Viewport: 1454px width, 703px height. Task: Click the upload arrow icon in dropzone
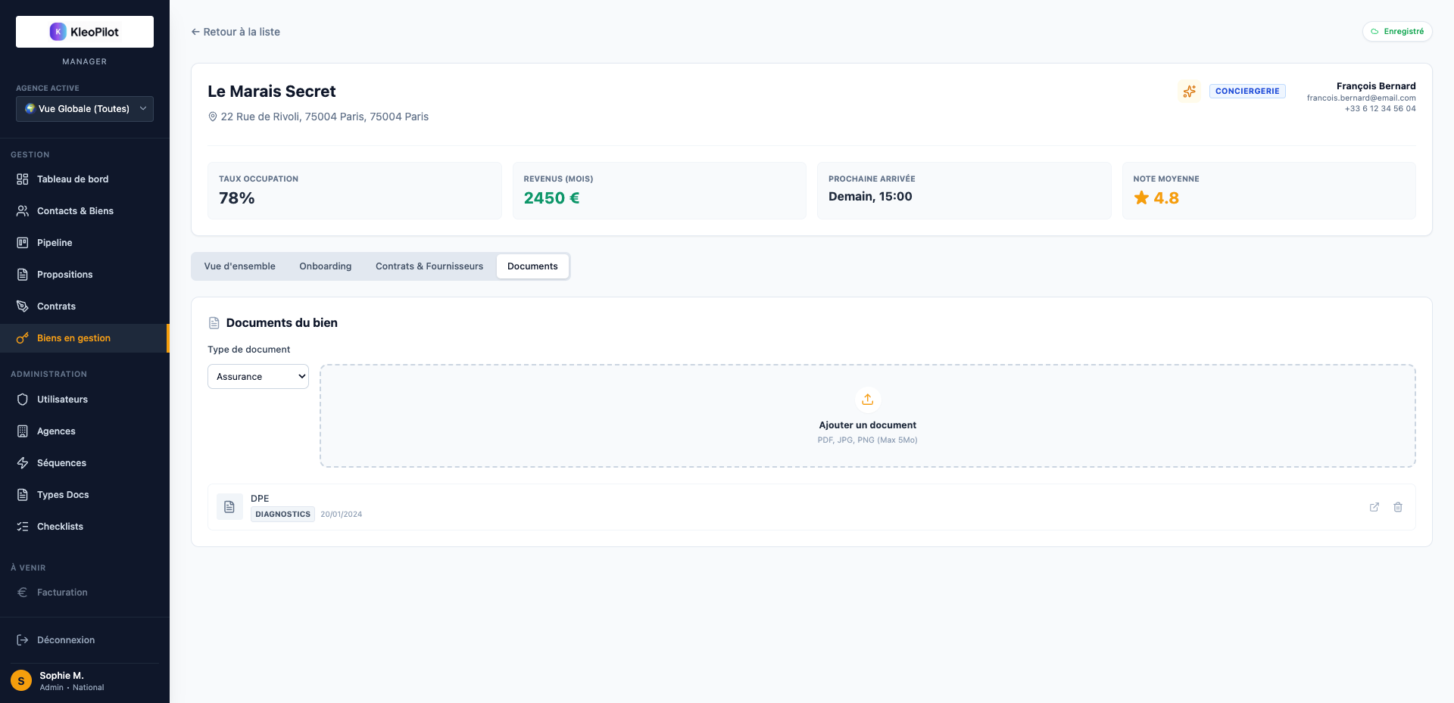[x=867, y=399]
